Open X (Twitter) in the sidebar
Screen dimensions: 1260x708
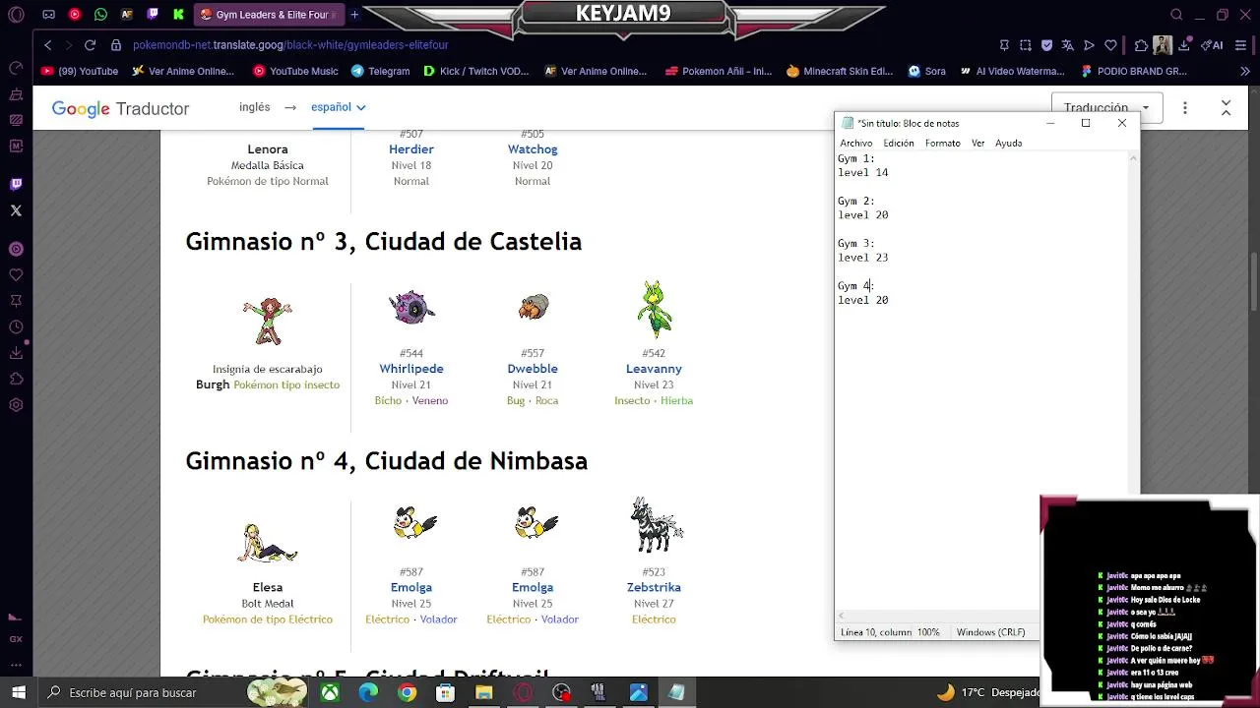pyautogui.click(x=16, y=210)
